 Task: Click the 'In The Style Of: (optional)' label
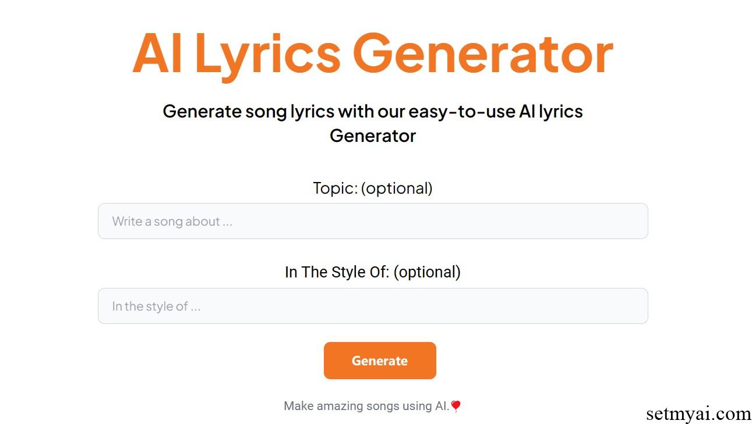coord(373,272)
